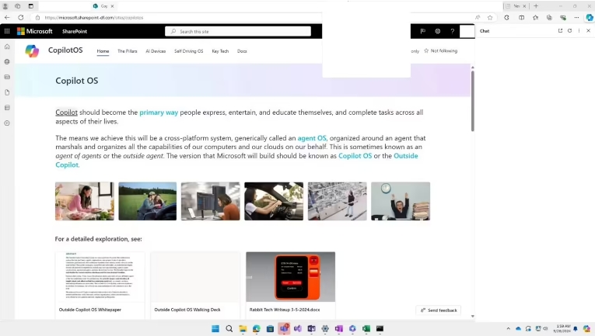
Task: Open taskbar clock and date
Action: click(x=563, y=328)
